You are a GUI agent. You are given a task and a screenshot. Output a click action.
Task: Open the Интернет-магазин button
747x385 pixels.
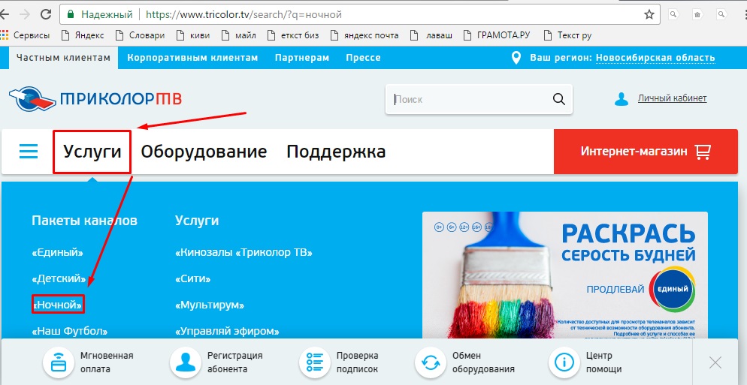(x=645, y=152)
